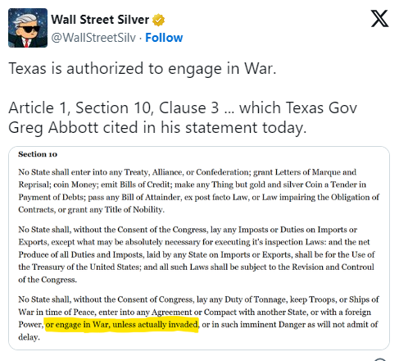Click the tweet text 'Texas is authorized to engage in War.'
The image size is (399, 361).
coord(143,68)
